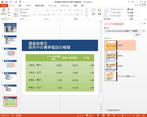This screenshot has height=117, width=147.
Task: Click Shape Fill (図形の塗りつぶし) button
Action: (117, 9)
